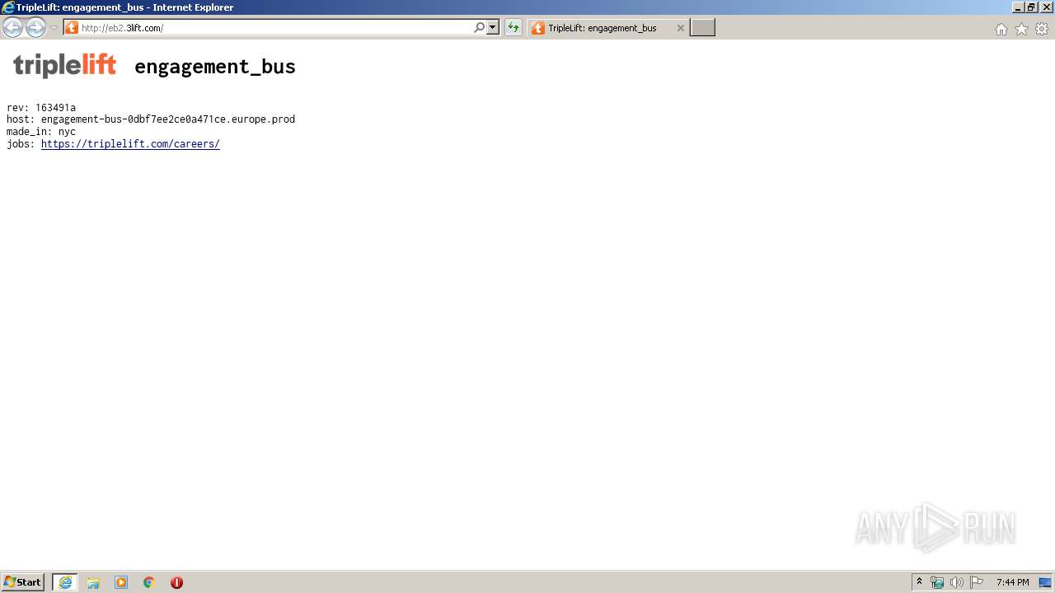Open the triplelift.com/careers link
This screenshot has width=1055, height=593.
click(130, 144)
